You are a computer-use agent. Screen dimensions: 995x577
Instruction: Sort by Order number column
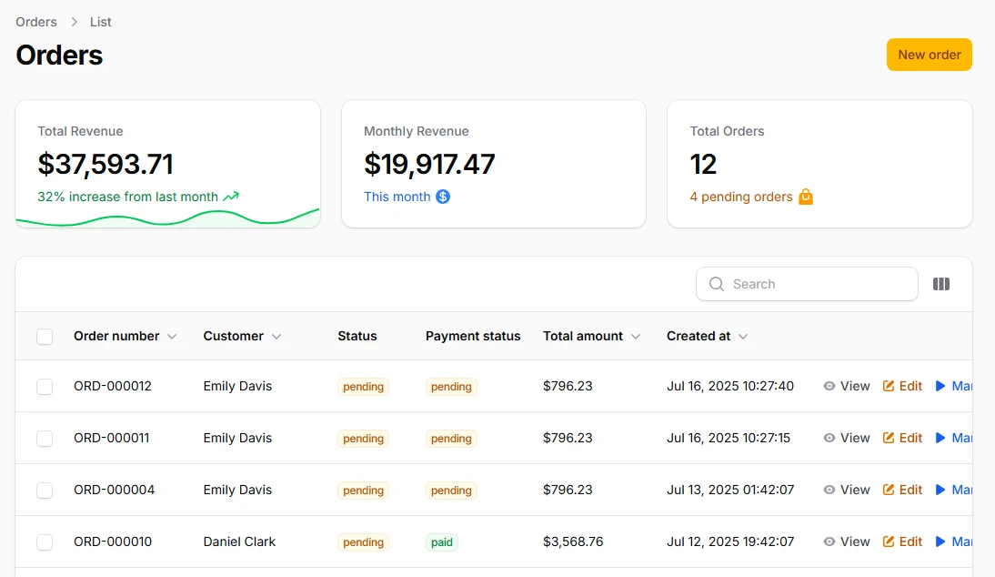pyautogui.click(x=125, y=336)
